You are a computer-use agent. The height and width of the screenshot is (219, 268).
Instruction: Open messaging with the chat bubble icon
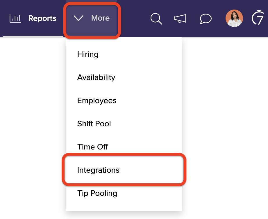pyautogui.click(x=206, y=19)
